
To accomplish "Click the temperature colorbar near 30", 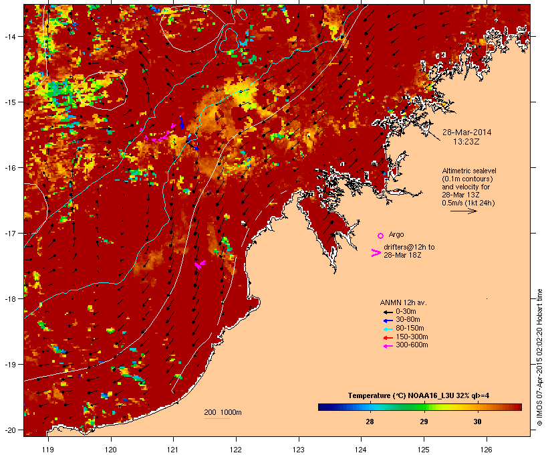I will pyautogui.click(x=477, y=407).
